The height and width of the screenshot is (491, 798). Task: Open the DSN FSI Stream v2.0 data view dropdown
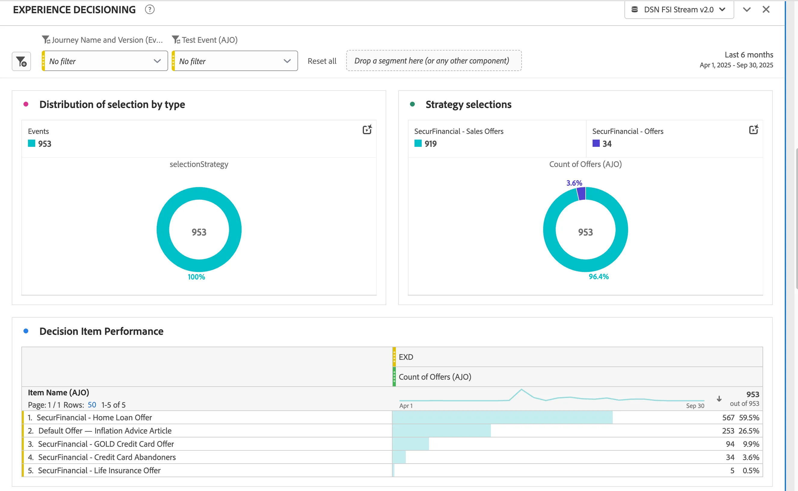pos(679,10)
